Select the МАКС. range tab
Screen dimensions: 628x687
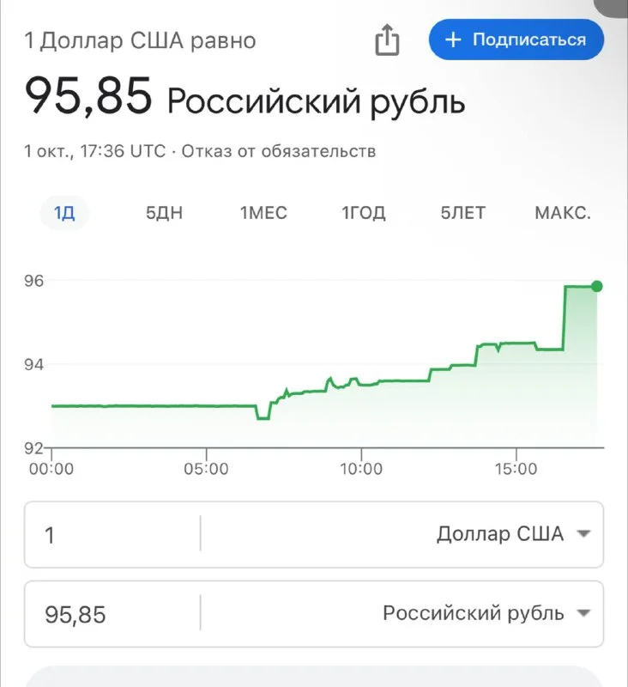click(563, 213)
